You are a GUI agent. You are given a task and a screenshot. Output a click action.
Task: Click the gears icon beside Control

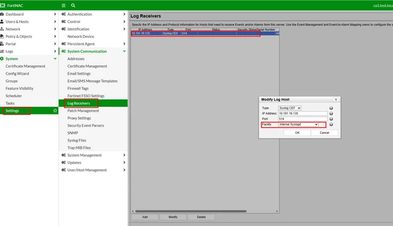point(64,22)
